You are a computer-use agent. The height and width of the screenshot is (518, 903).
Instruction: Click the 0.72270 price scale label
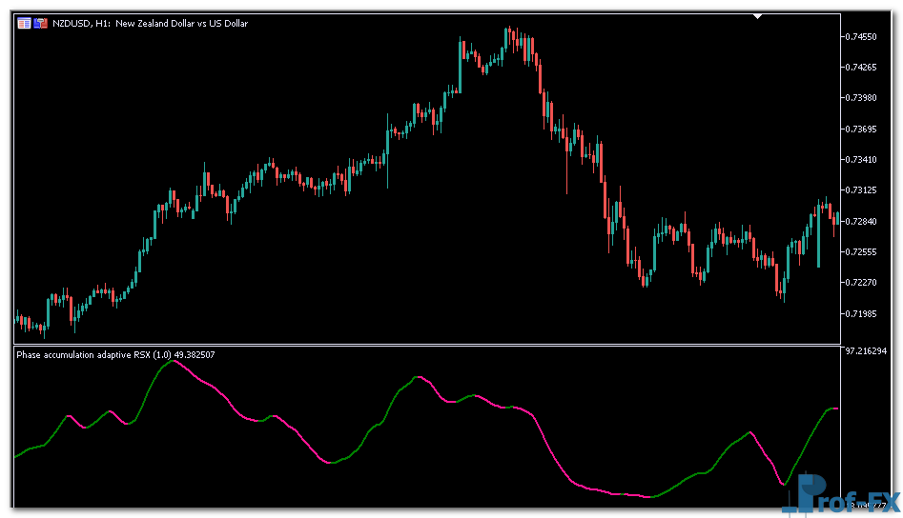pos(862,283)
